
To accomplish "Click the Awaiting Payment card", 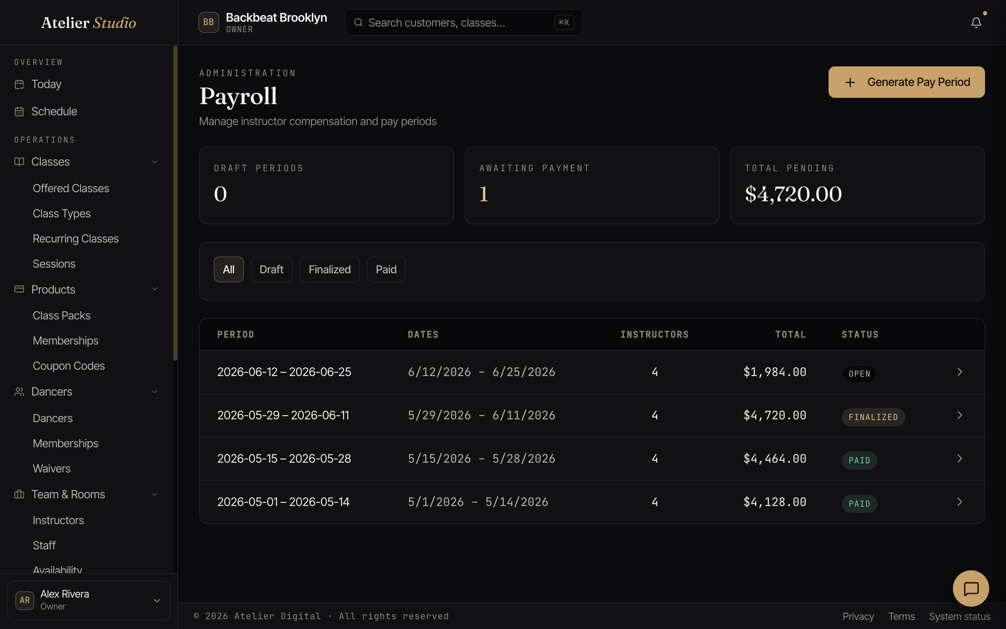I will pos(592,186).
